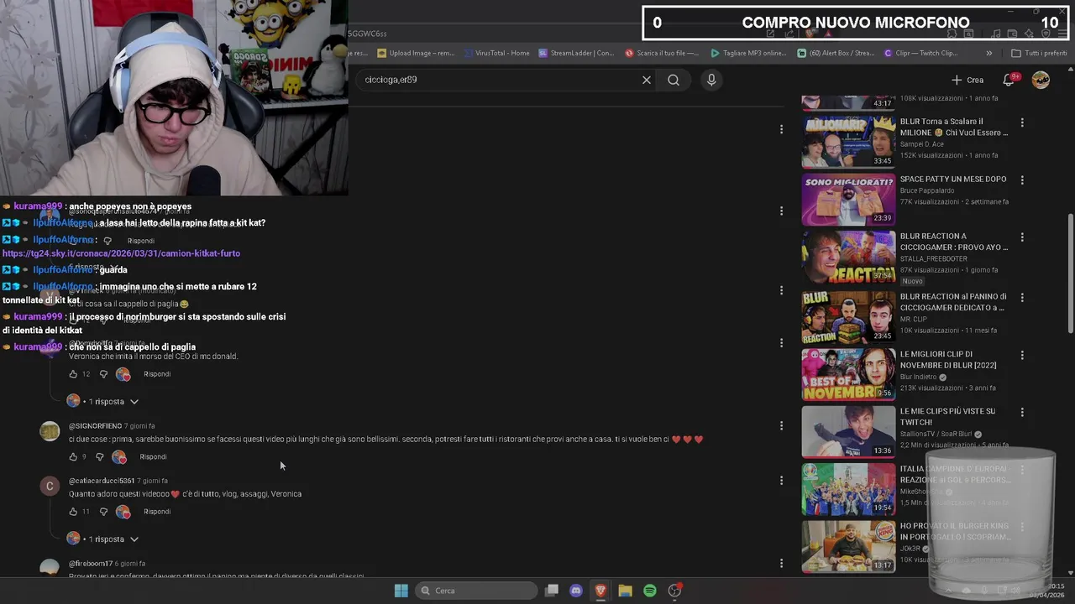Like the Veronica CEO mc donald comment
1075x604 pixels.
click(x=73, y=374)
